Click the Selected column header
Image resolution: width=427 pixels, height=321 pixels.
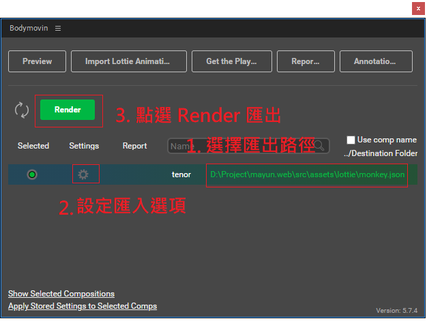[33, 146]
